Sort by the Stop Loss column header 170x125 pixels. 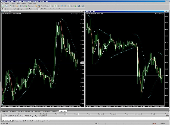(97, 114)
